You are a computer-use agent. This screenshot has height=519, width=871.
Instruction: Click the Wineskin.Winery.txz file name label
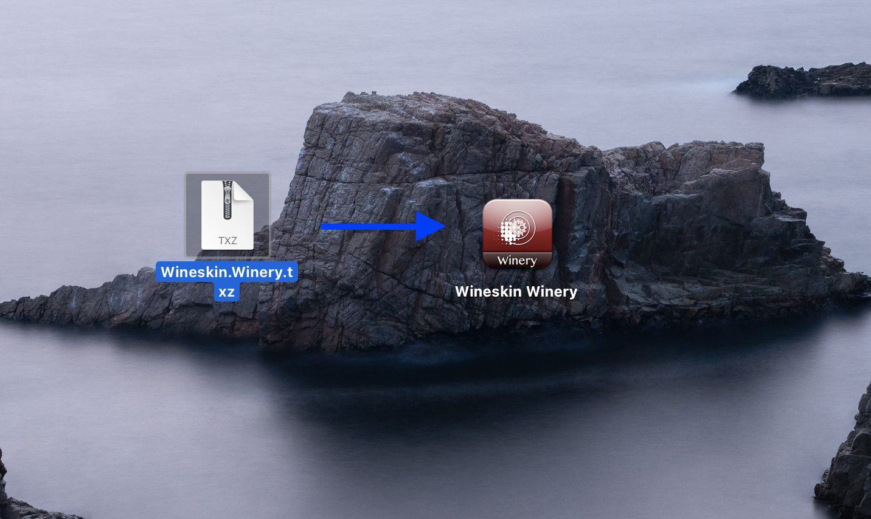tap(227, 281)
